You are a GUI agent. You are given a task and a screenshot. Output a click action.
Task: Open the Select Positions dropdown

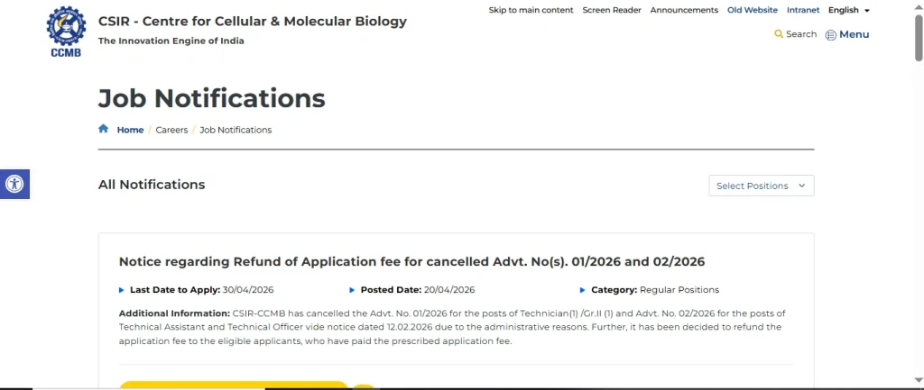pyautogui.click(x=761, y=186)
